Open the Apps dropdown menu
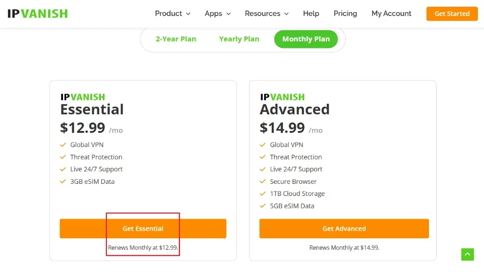This screenshot has width=484, height=272. pyautogui.click(x=217, y=14)
